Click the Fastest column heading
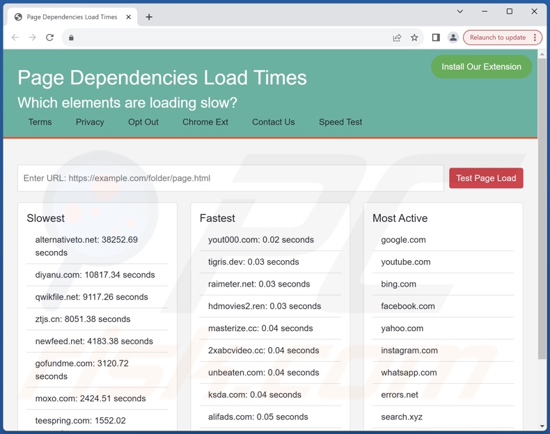The height and width of the screenshot is (434, 550). point(217,218)
